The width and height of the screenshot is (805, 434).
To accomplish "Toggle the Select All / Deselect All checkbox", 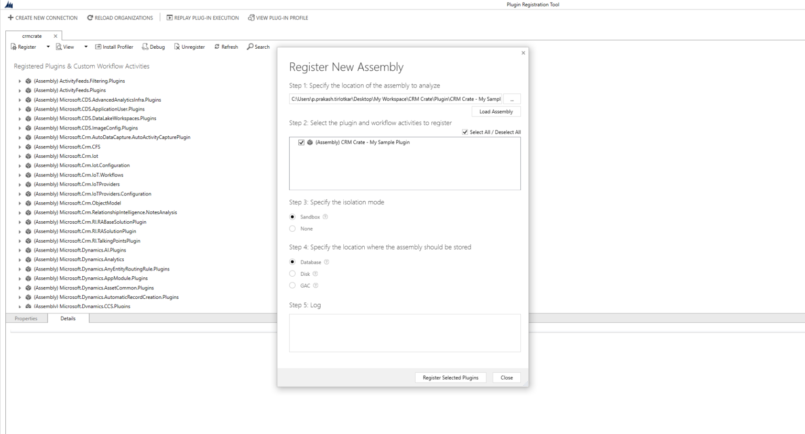I will pos(465,132).
